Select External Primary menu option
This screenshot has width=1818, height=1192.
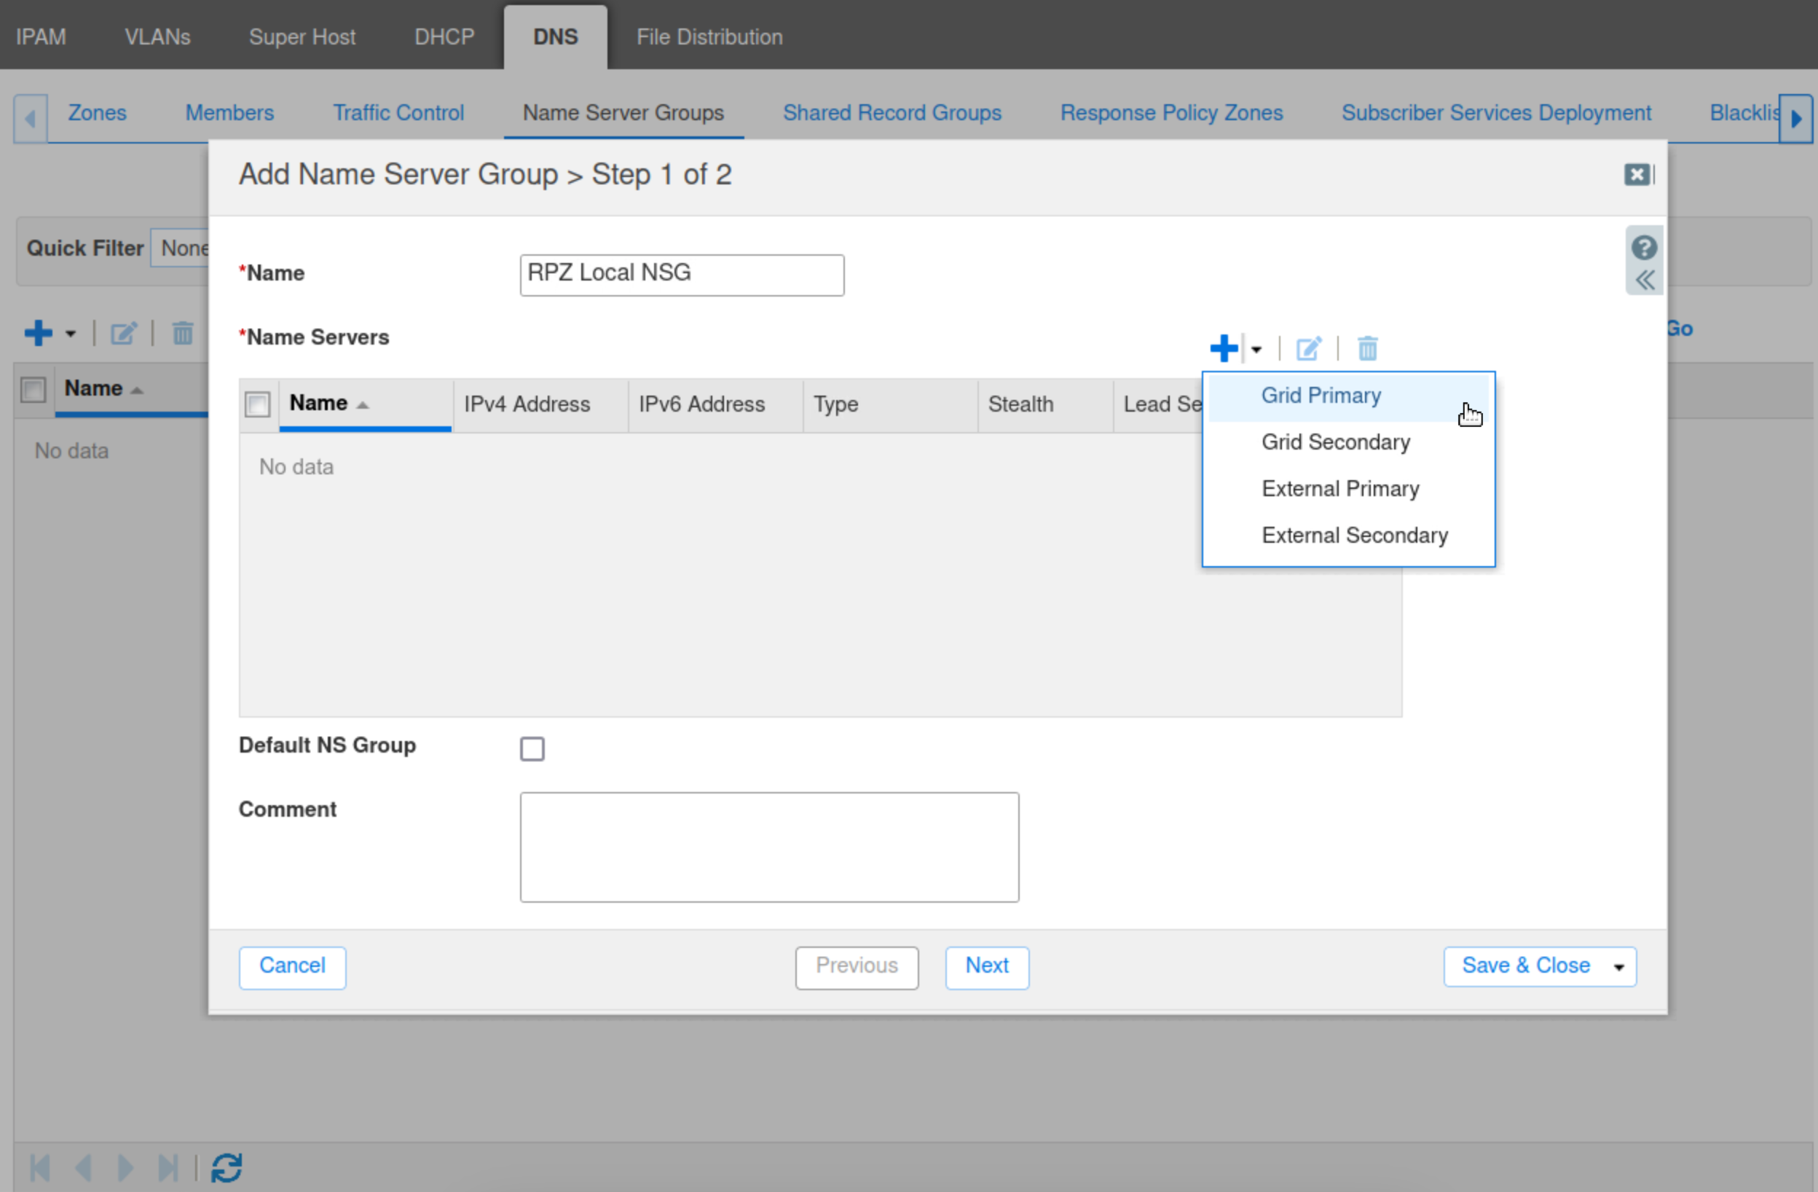[x=1339, y=489]
